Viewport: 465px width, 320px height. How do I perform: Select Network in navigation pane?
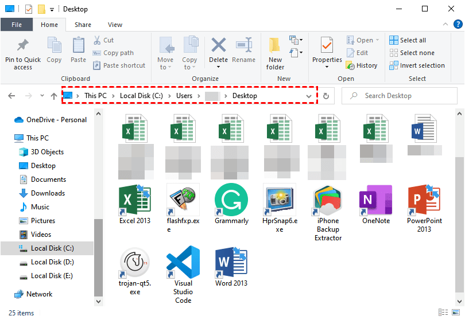tap(33, 294)
